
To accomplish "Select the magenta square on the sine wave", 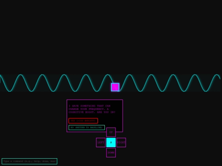I will pyautogui.click(x=115, y=87).
